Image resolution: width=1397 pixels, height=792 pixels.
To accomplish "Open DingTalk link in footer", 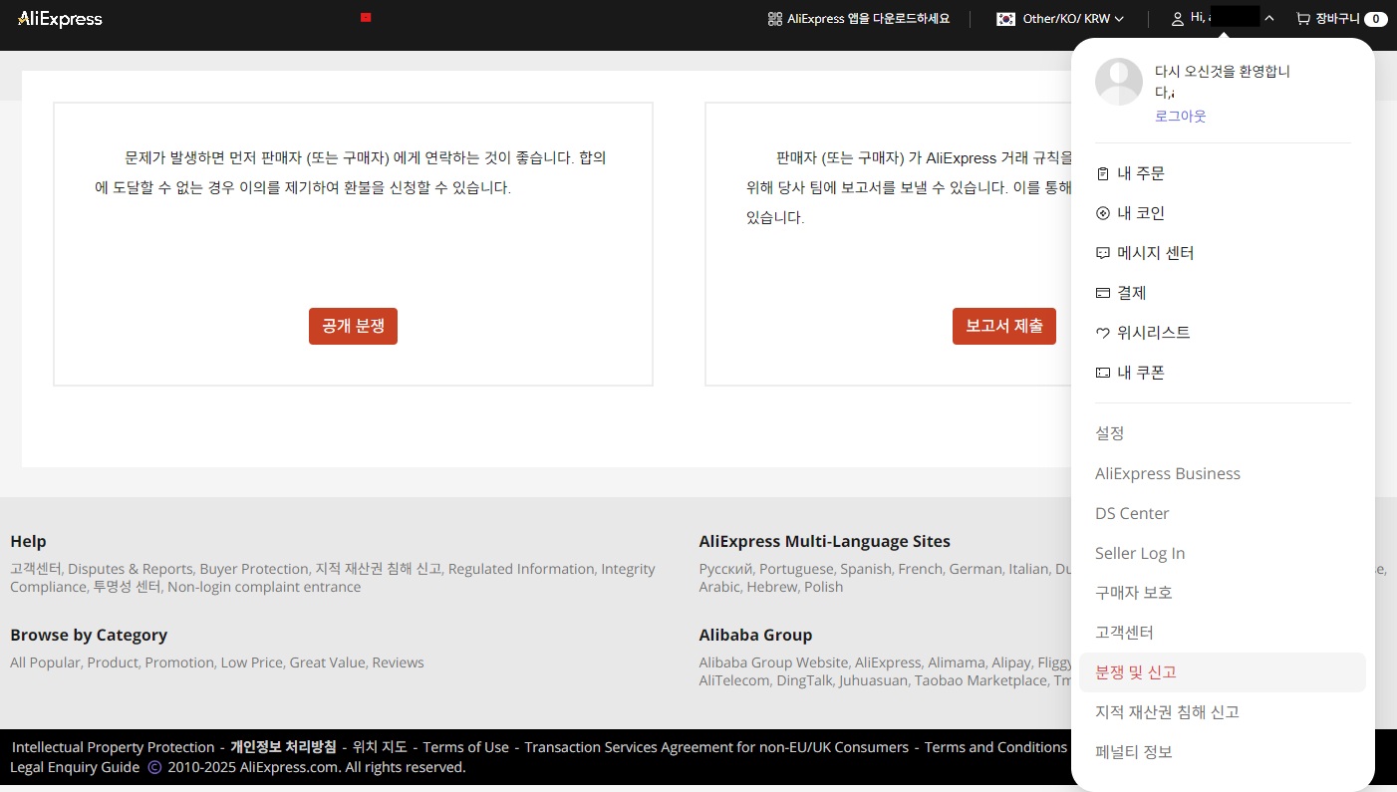I will [x=803, y=680].
